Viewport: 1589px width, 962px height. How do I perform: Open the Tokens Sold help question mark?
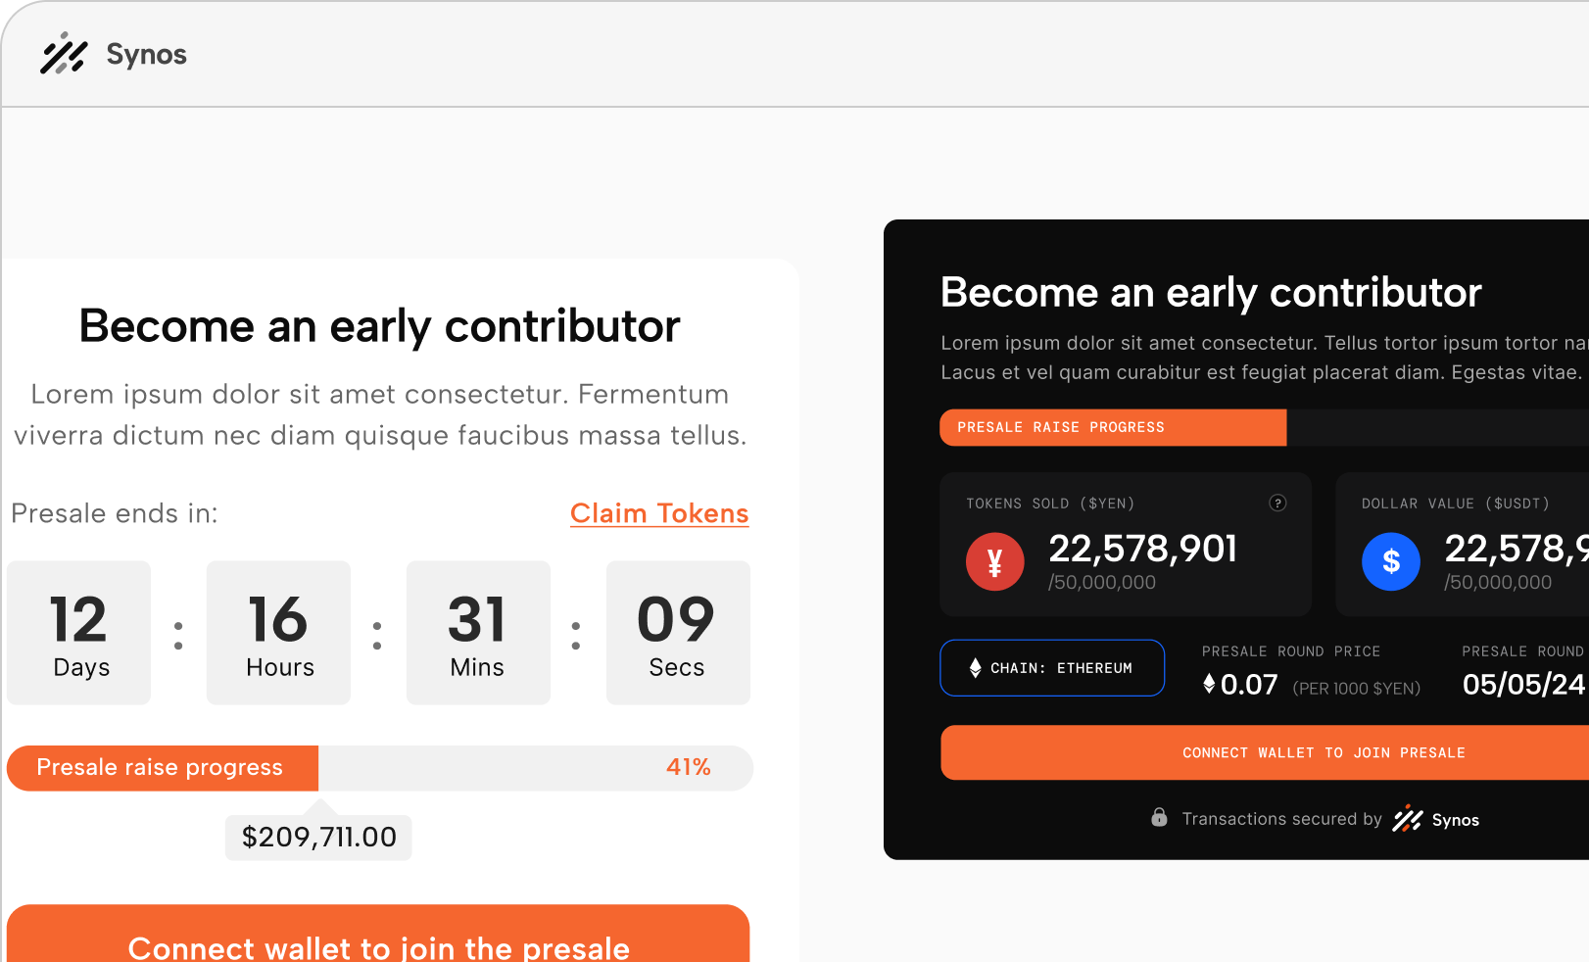(x=1277, y=503)
